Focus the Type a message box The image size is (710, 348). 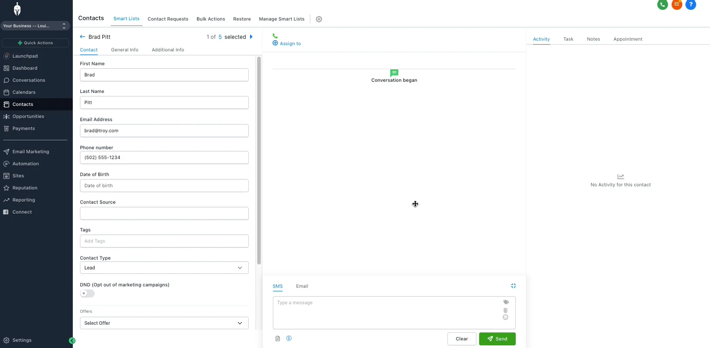tap(394, 313)
